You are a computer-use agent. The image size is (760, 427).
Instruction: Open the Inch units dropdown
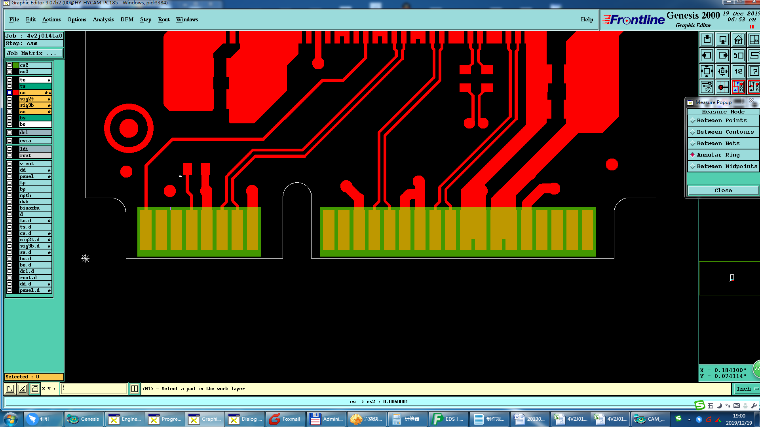point(747,389)
